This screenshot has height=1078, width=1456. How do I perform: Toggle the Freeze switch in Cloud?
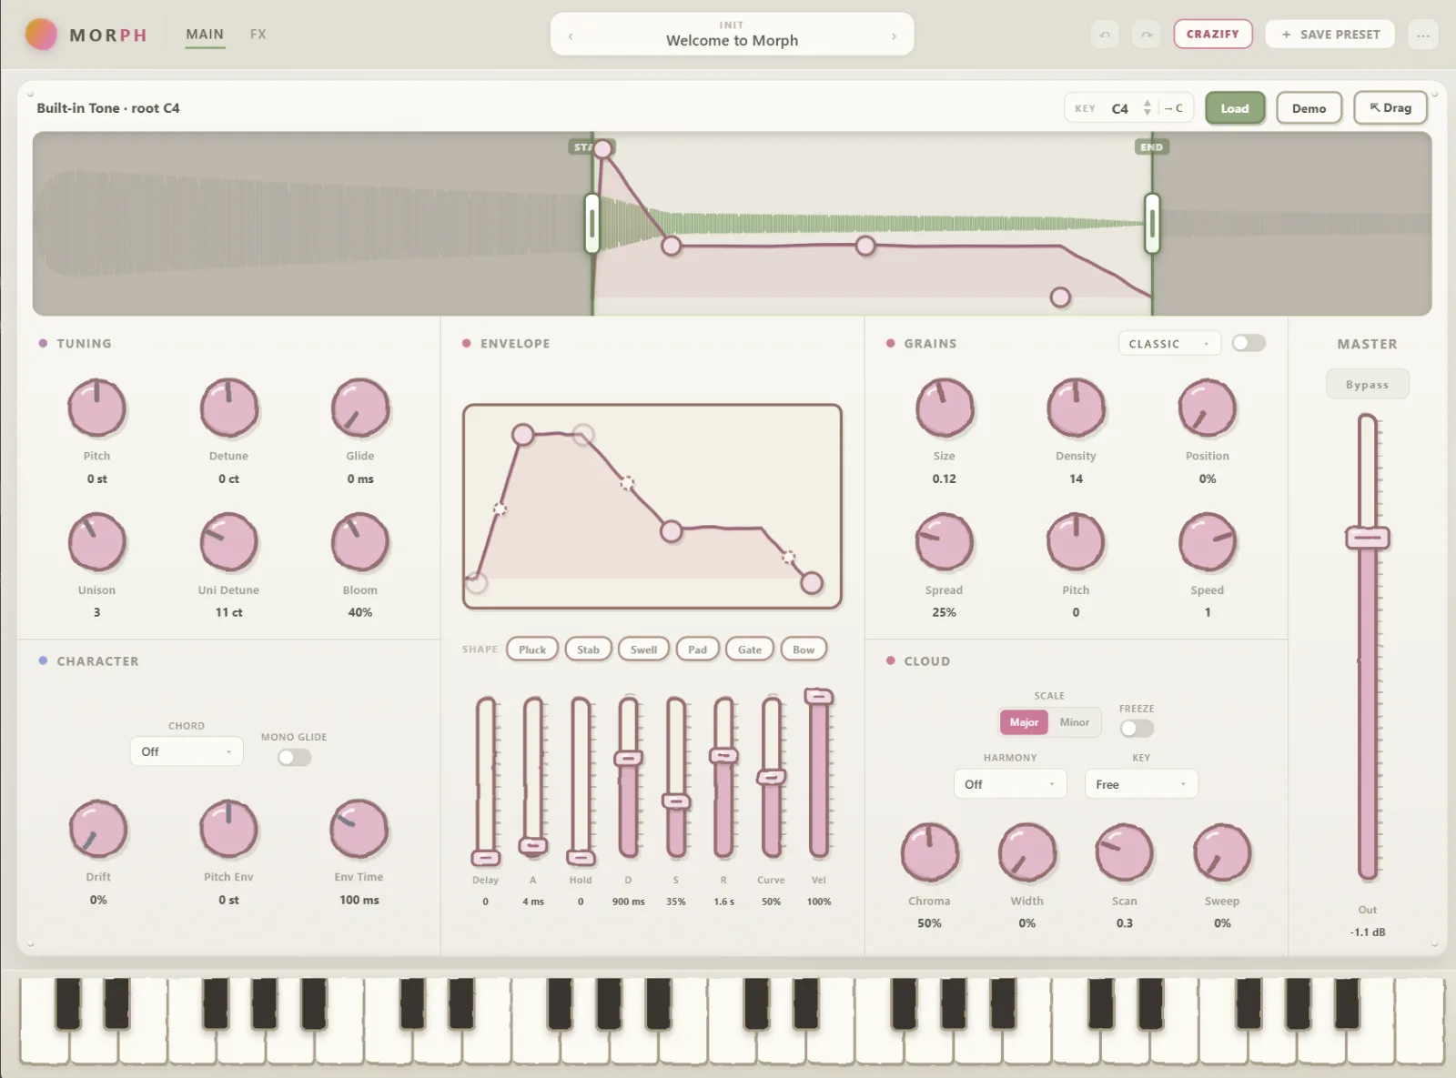(x=1137, y=728)
